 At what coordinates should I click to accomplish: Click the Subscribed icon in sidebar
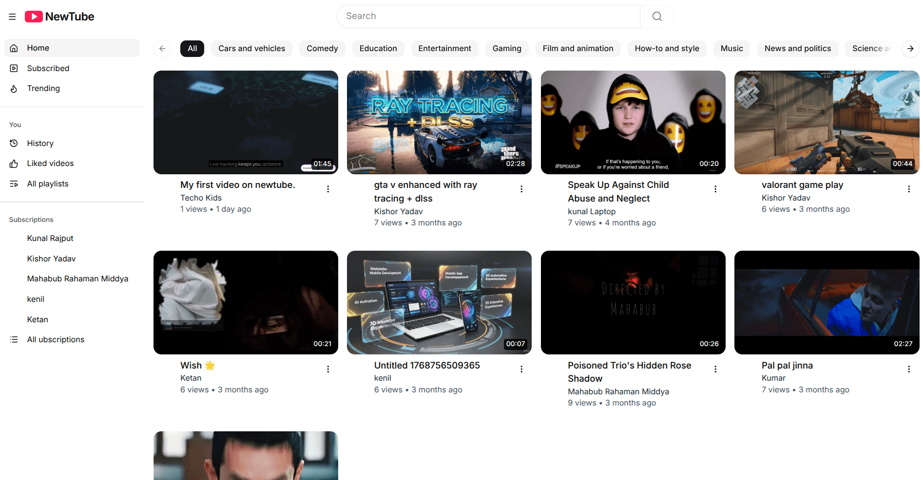[x=14, y=68]
